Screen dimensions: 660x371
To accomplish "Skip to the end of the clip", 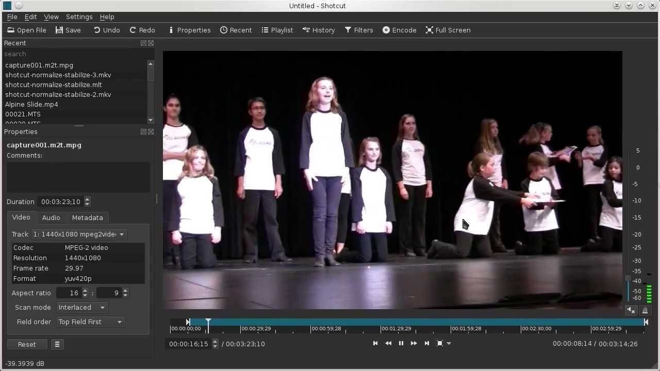I will [427, 343].
